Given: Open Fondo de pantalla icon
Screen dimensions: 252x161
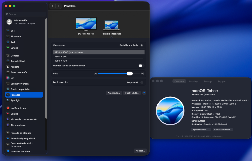Looking at the screenshot, I should [x=8, y=89].
